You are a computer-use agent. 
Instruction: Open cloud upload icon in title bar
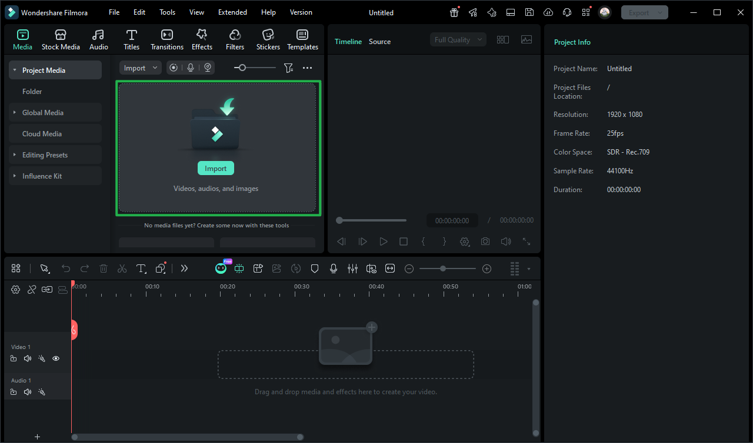click(548, 12)
